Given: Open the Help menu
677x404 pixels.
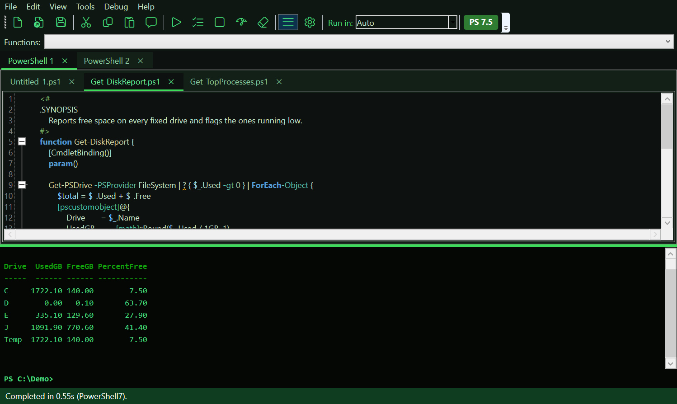Looking at the screenshot, I should [x=146, y=7].
